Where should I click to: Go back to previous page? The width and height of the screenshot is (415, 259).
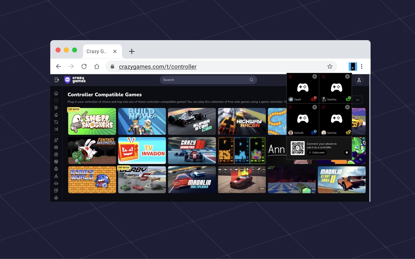(x=58, y=66)
